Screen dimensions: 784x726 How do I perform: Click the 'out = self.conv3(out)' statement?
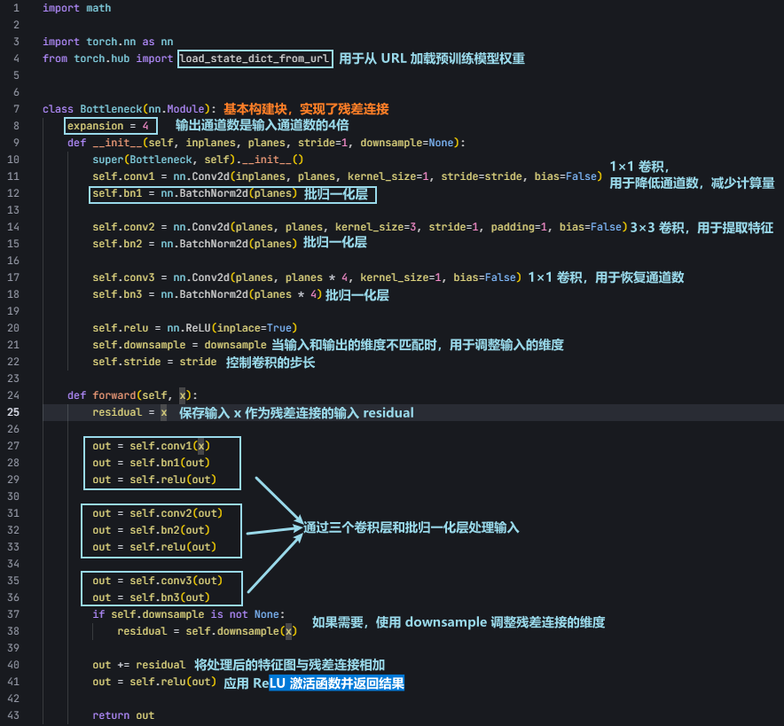(x=157, y=581)
